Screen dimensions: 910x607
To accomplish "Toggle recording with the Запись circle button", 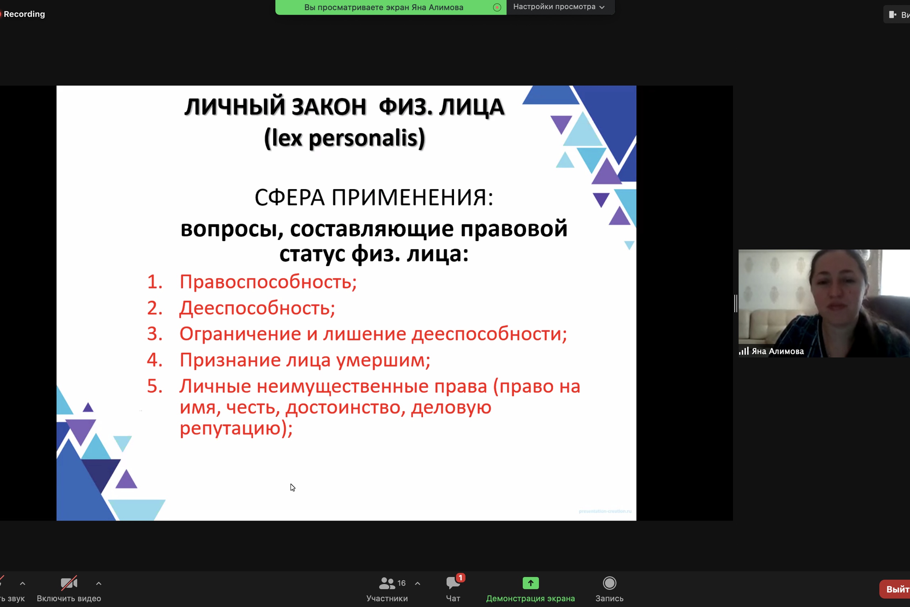I will 609,583.
